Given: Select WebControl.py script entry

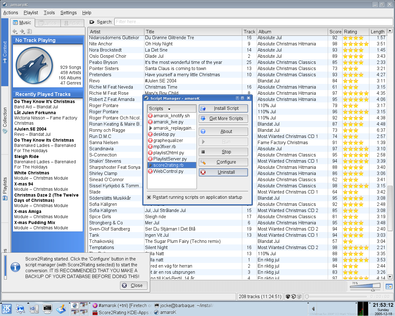Looking at the screenshot, I should 172,171.
